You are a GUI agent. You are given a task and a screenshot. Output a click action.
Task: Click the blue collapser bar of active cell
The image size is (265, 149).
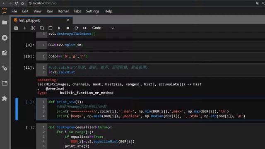tap(17, 109)
